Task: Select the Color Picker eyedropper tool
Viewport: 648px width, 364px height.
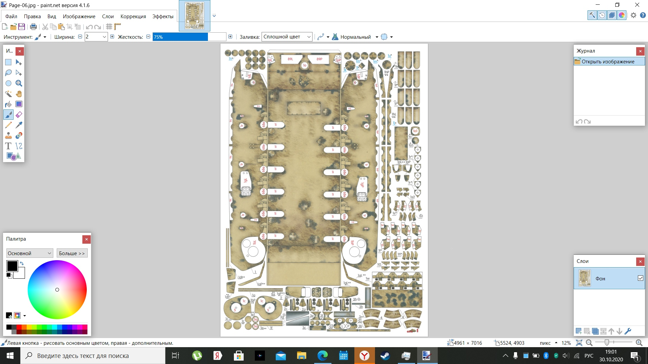Action: 19,125
